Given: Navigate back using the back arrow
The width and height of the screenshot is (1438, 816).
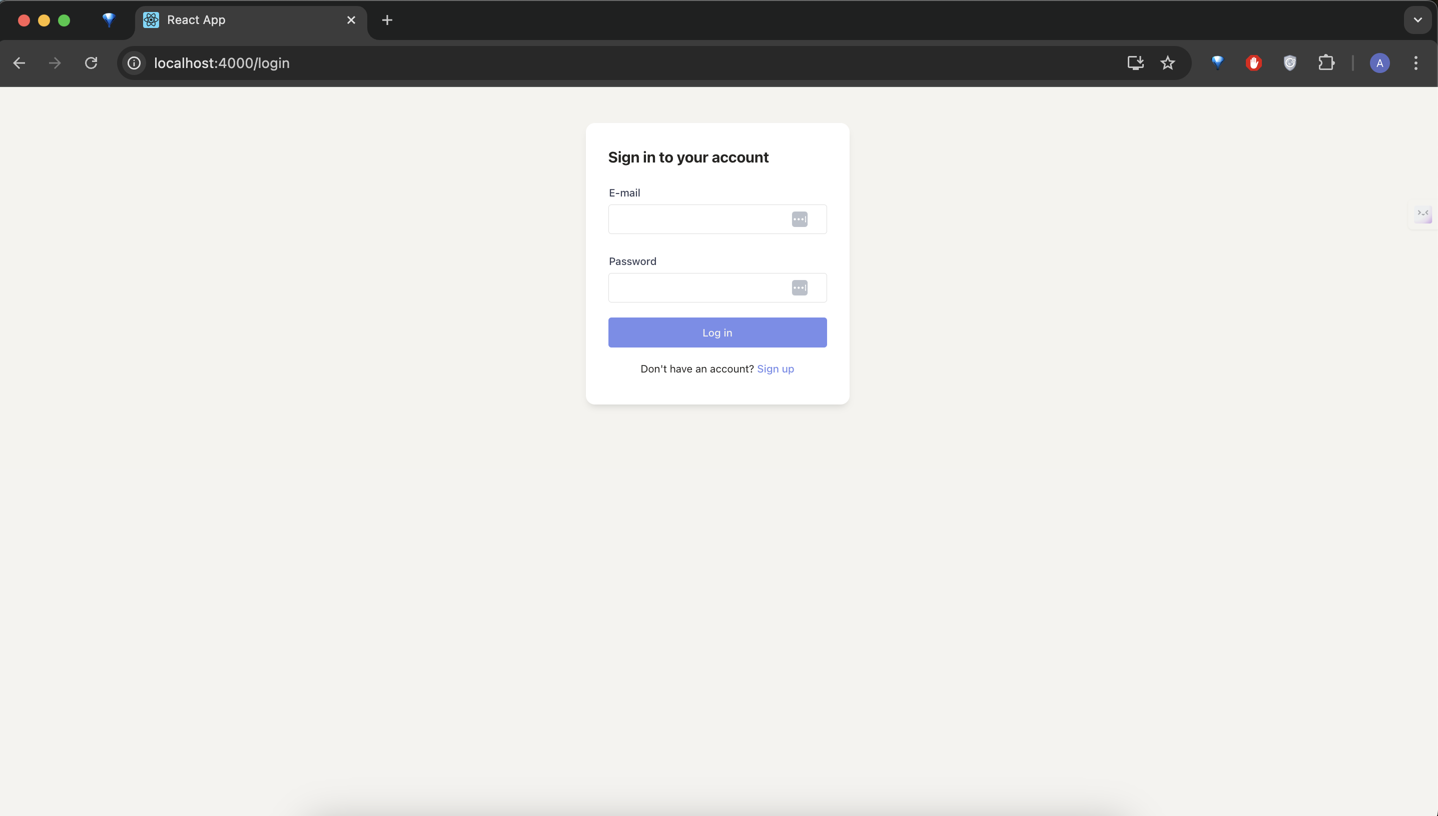Looking at the screenshot, I should tap(20, 63).
